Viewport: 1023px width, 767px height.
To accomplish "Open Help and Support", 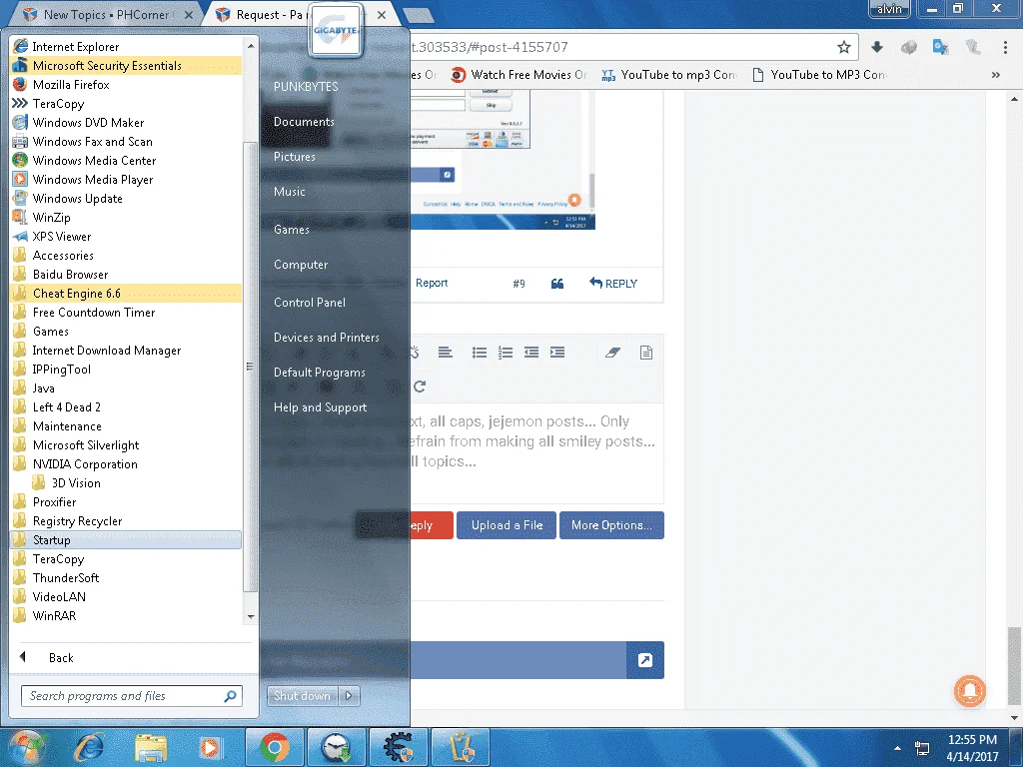I will coord(321,407).
